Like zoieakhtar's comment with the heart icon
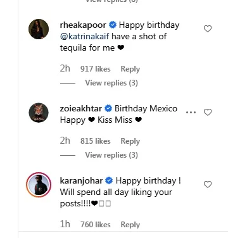228x238 pixels. coord(208,112)
